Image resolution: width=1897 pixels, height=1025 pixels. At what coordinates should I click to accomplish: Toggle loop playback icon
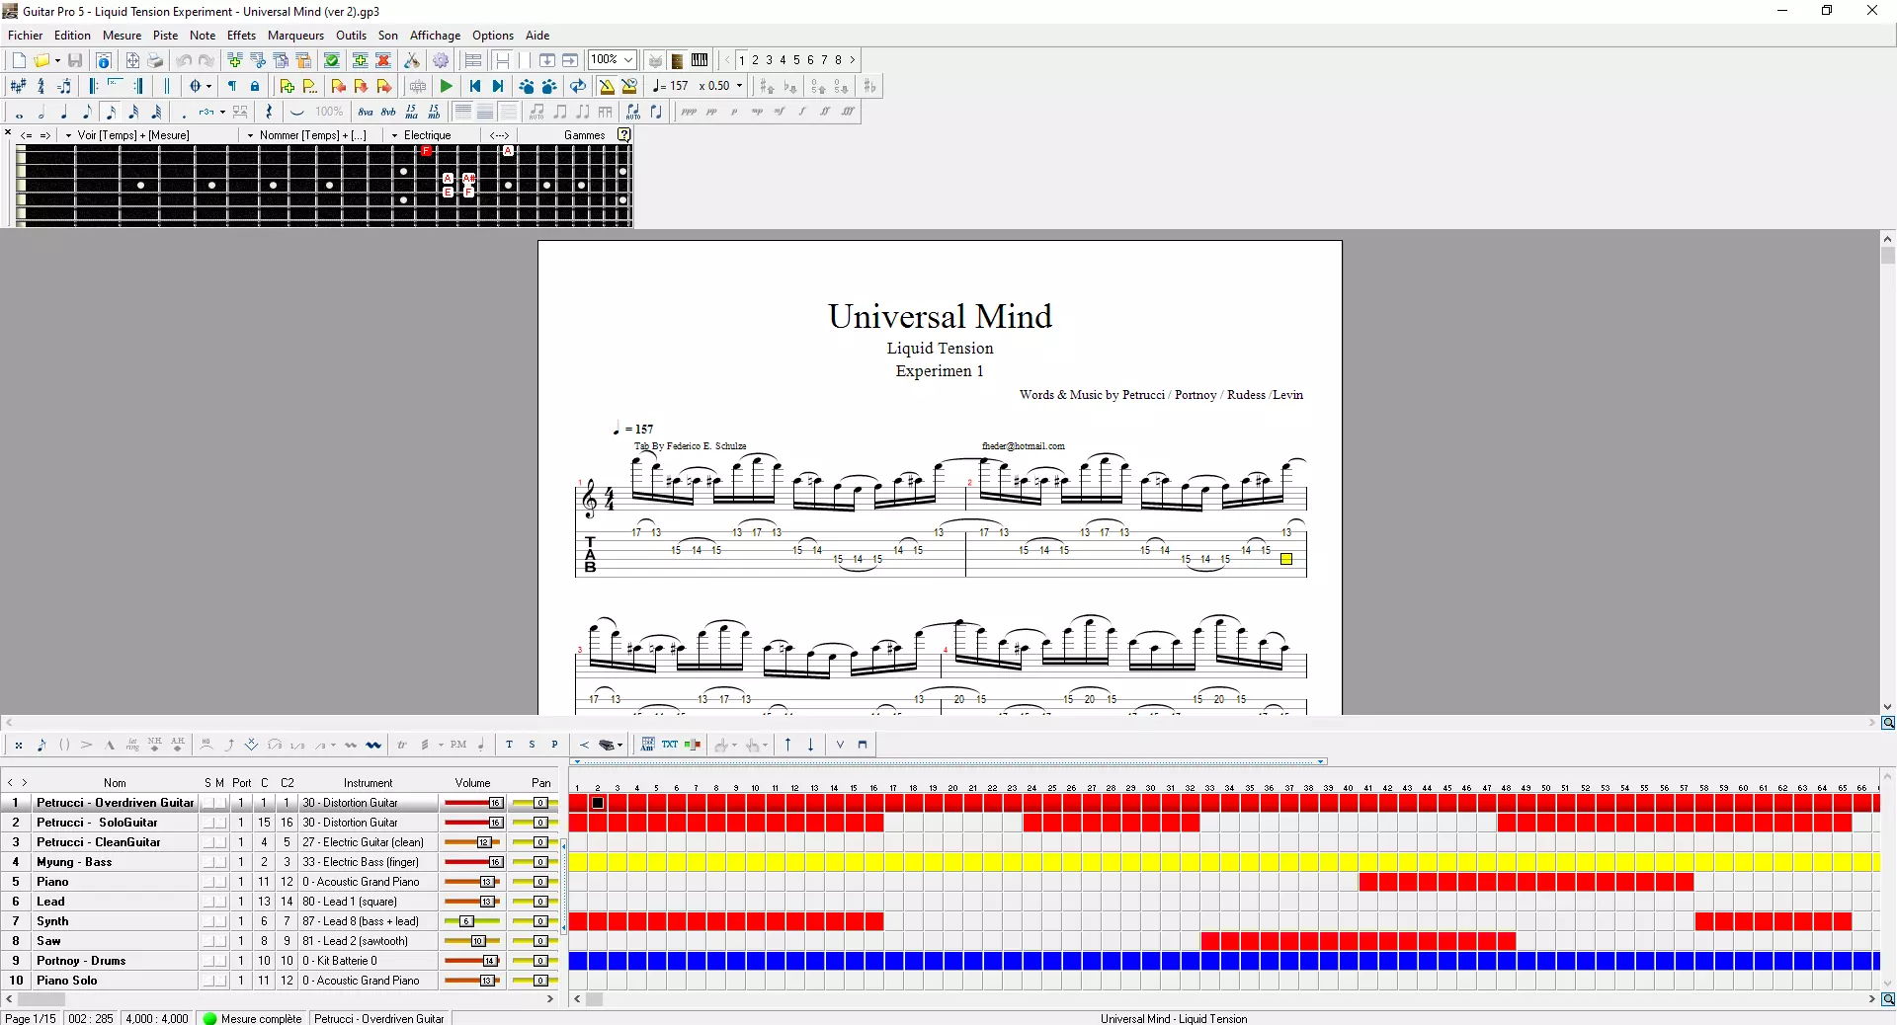coord(578,86)
